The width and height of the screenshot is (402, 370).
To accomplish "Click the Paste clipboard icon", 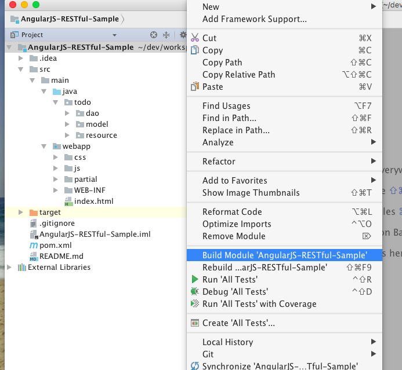I will (x=195, y=86).
